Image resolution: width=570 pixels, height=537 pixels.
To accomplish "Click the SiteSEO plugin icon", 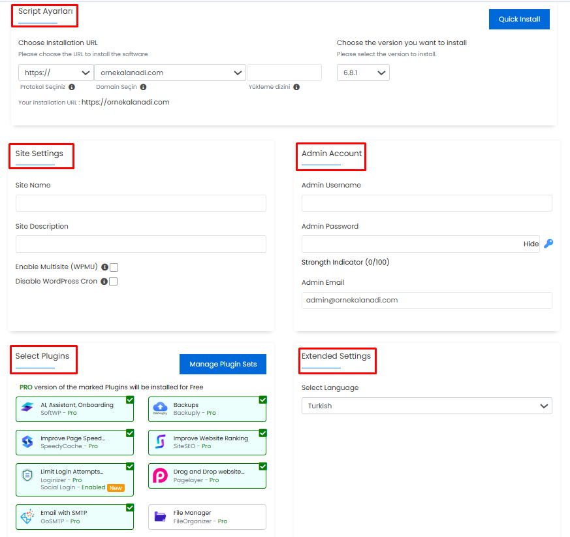I will click(161, 442).
